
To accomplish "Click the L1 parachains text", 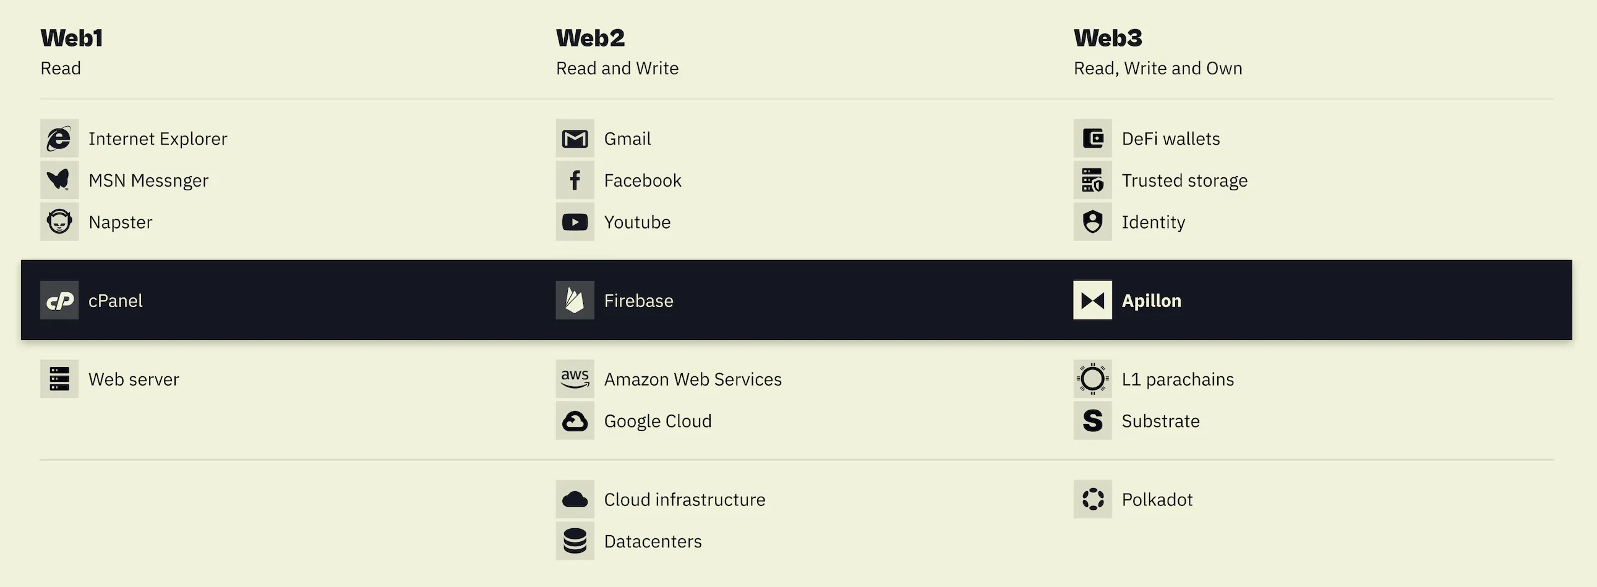I will click(x=1177, y=379).
